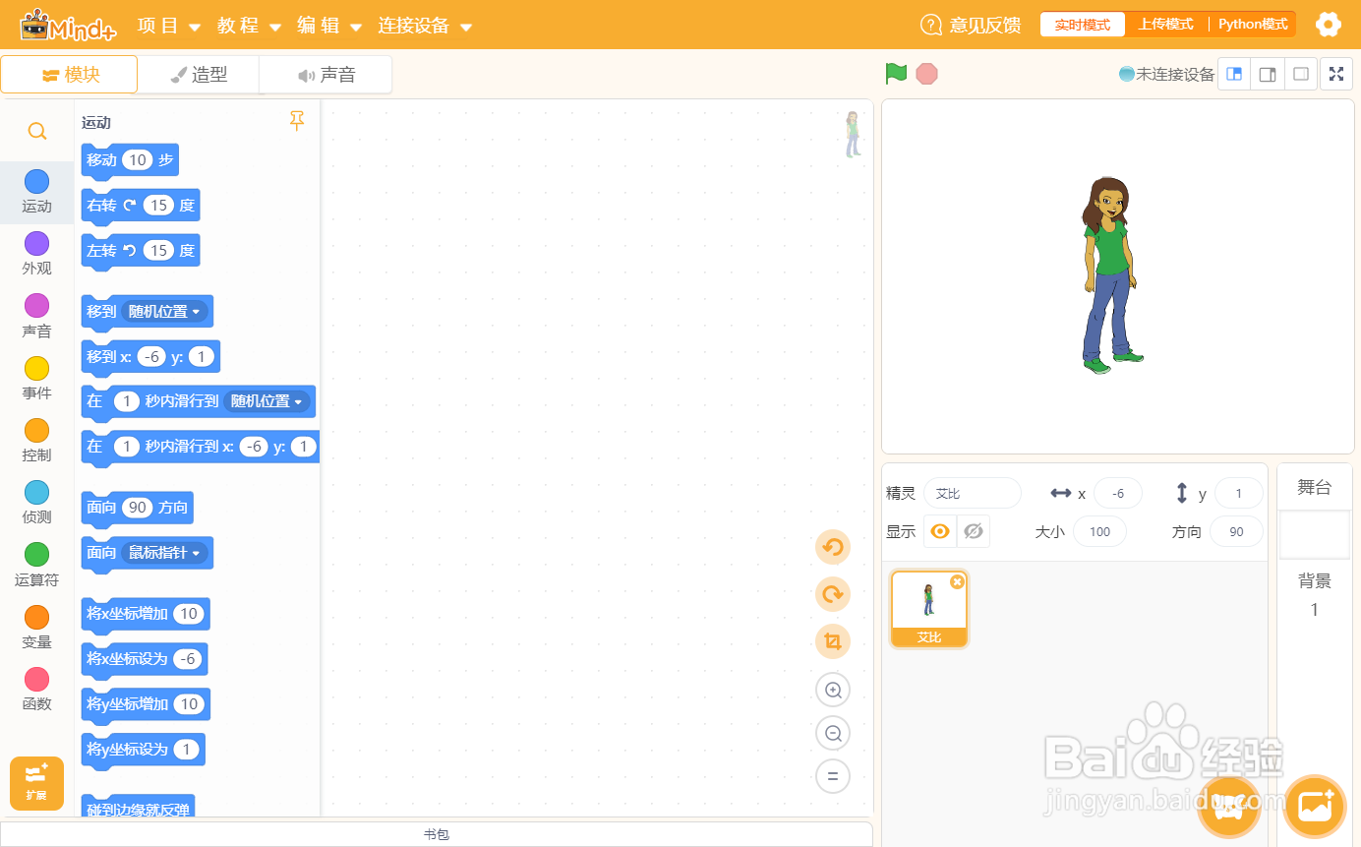Click the search magnifier in block palette
Viewport: 1361px width, 847px height.
[36, 131]
